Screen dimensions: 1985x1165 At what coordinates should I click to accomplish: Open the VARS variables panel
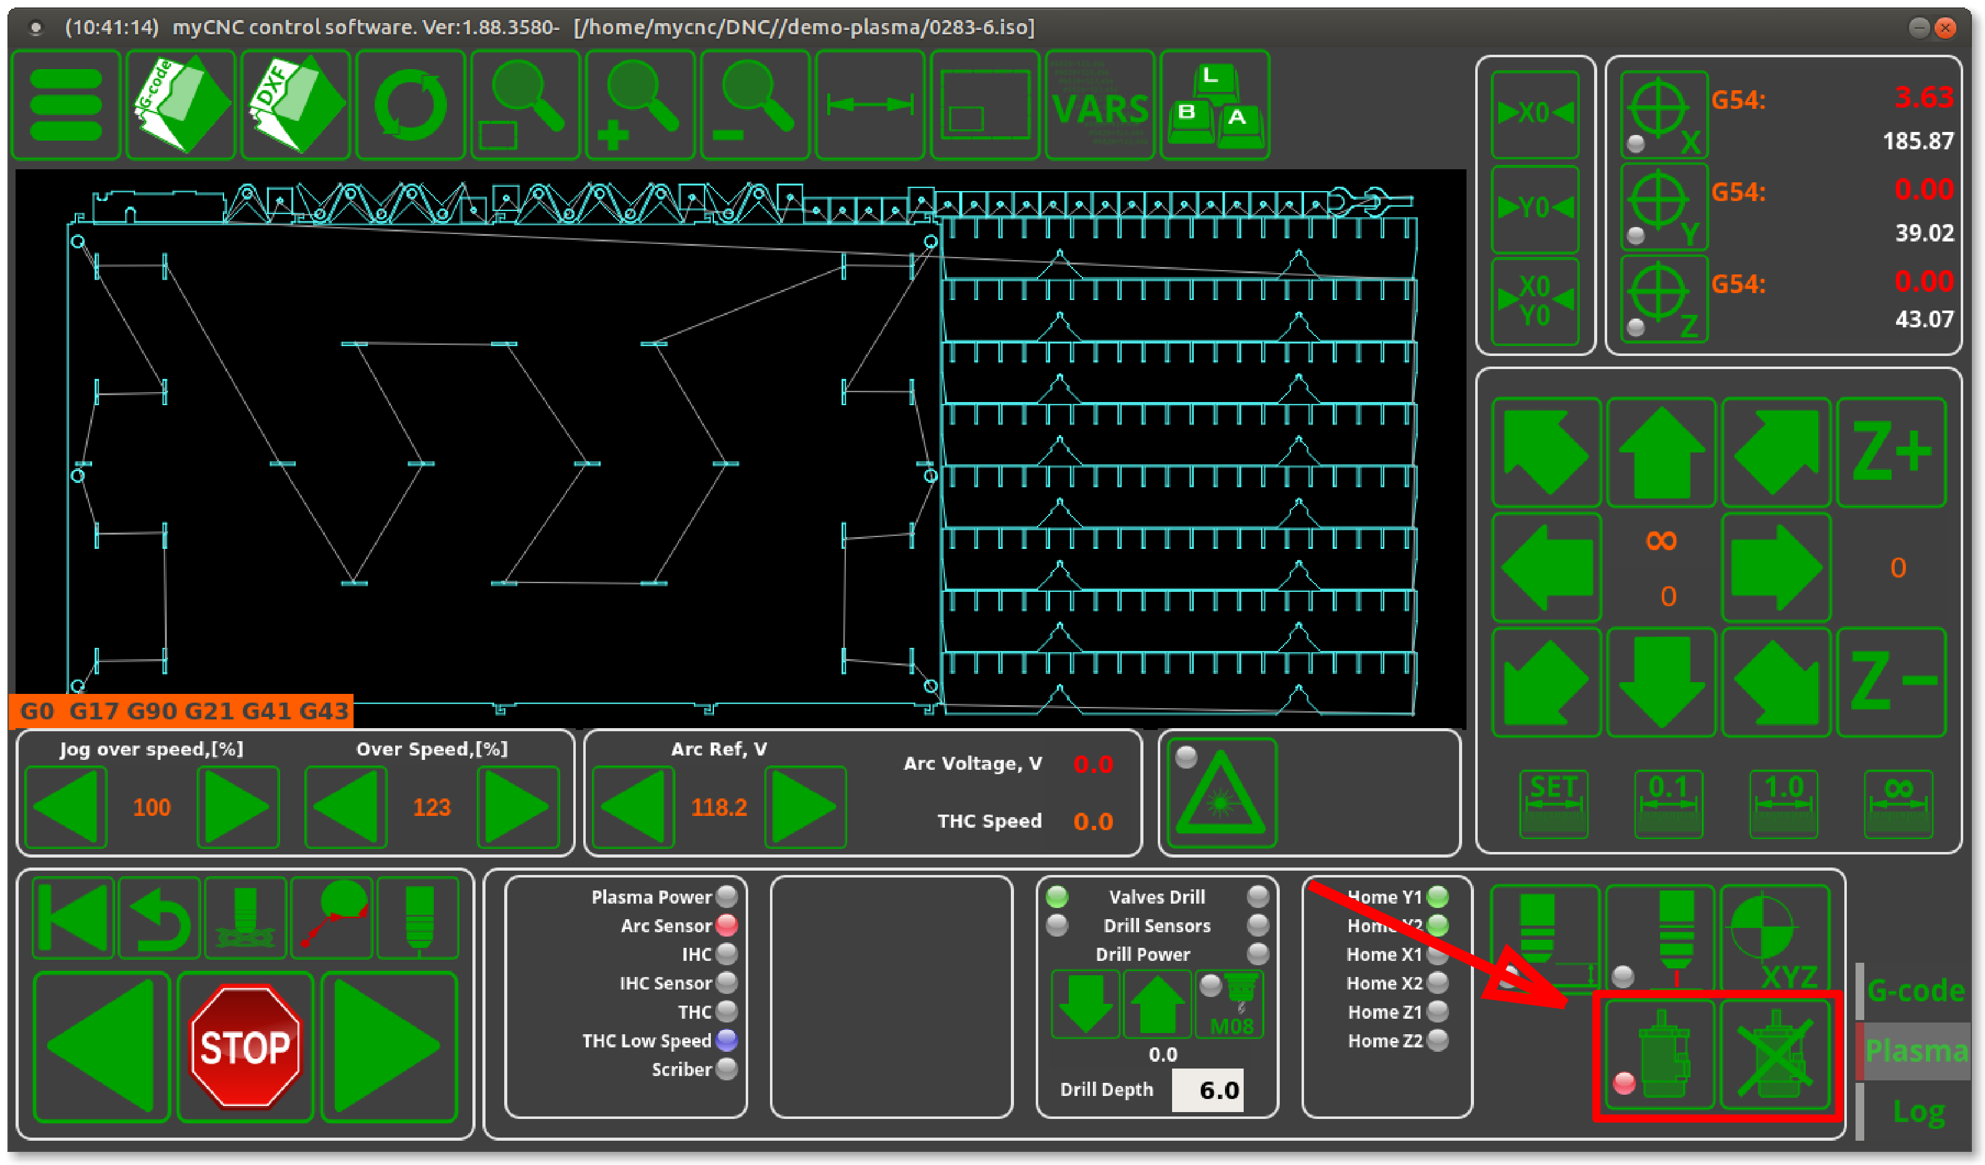click(x=1100, y=105)
